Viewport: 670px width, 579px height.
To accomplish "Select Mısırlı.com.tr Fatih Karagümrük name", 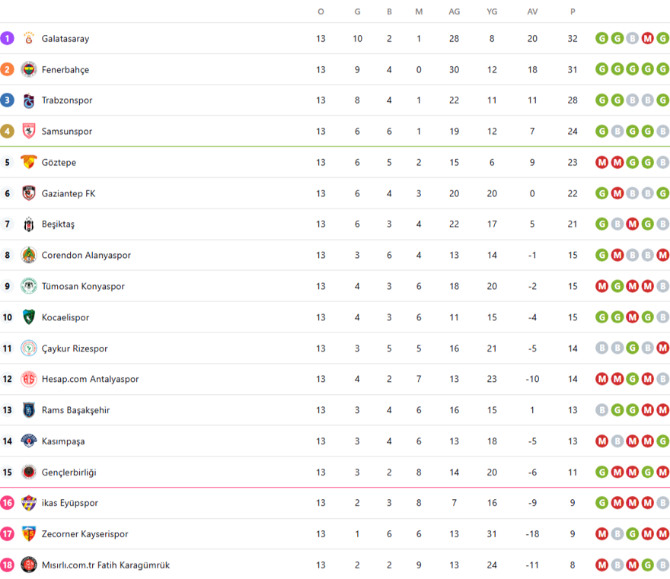I will point(105,565).
